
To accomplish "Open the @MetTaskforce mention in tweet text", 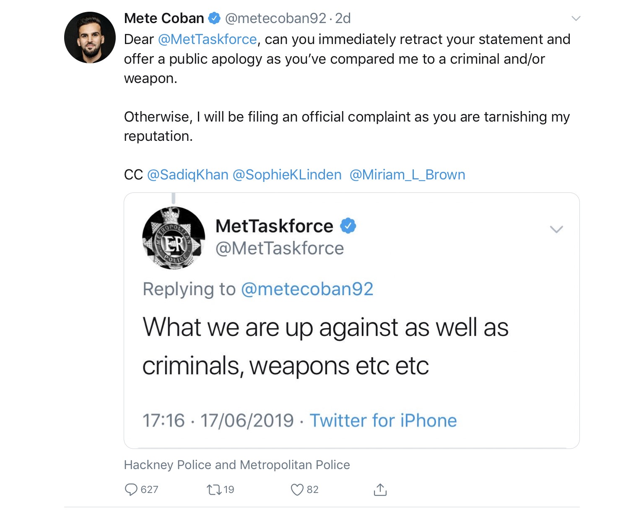I will tap(207, 39).
